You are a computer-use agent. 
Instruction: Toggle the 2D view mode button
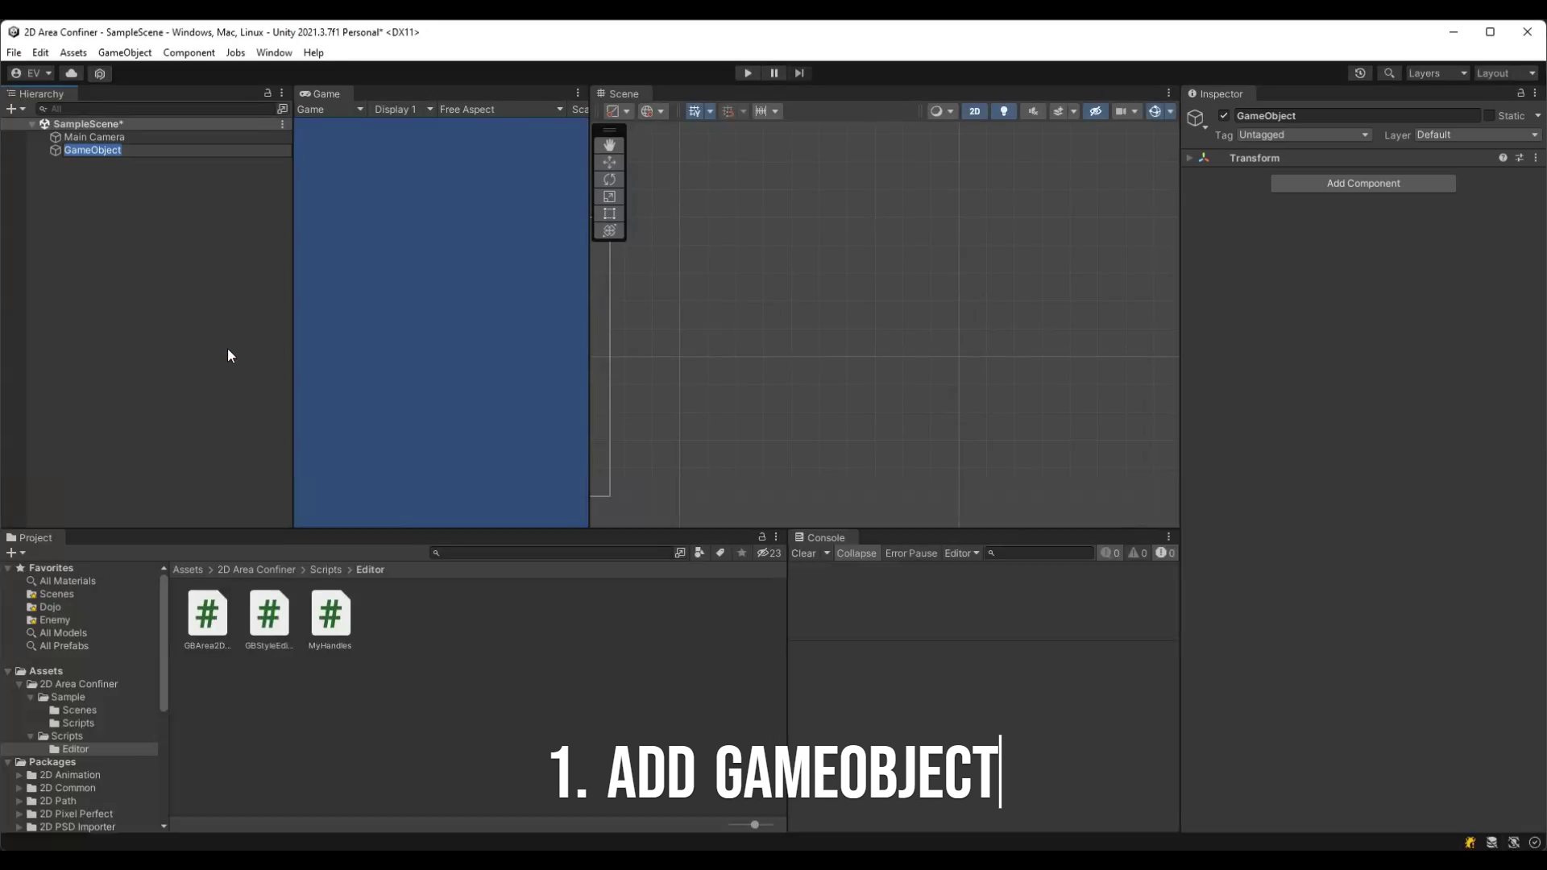(975, 111)
